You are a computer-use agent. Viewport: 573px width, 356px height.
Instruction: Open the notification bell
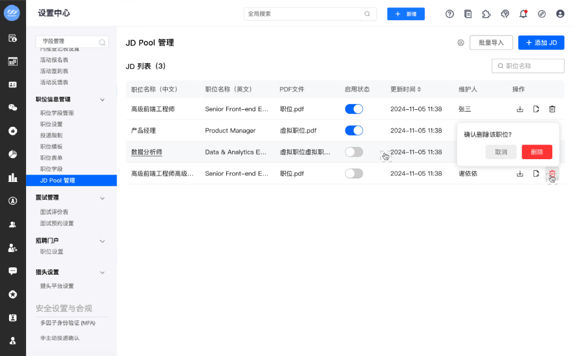[523, 14]
